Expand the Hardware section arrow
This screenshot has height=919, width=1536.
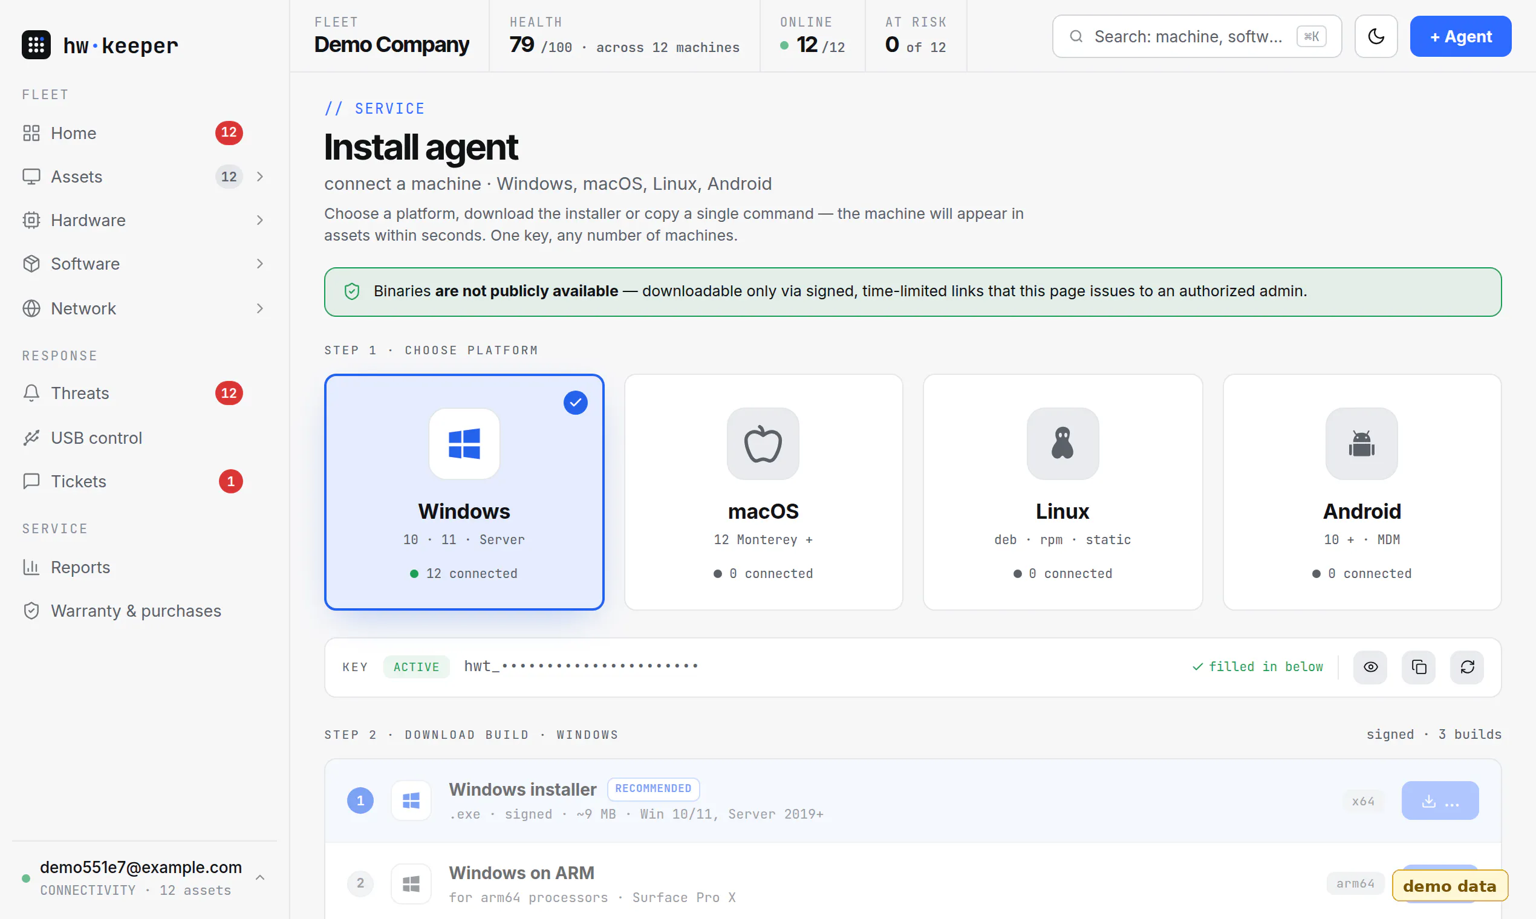(x=260, y=220)
